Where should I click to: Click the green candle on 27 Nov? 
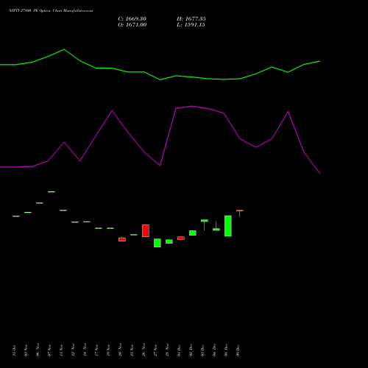coord(158,243)
